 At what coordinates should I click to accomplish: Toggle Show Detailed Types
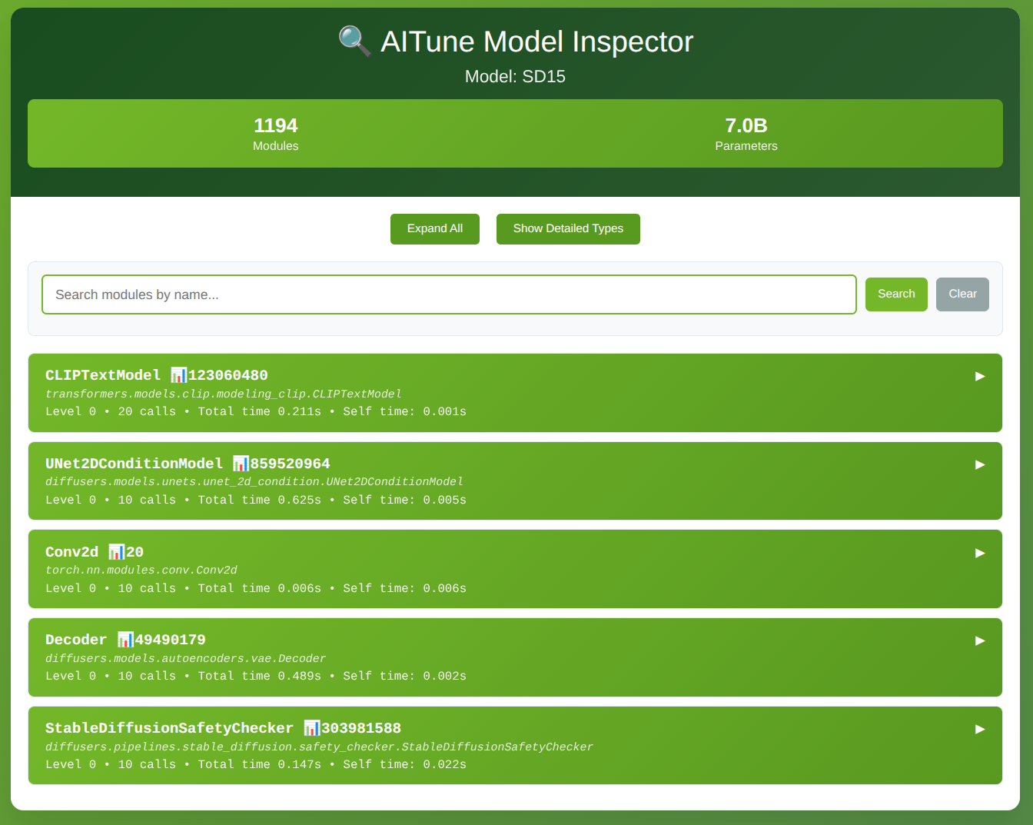(x=568, y=228)
